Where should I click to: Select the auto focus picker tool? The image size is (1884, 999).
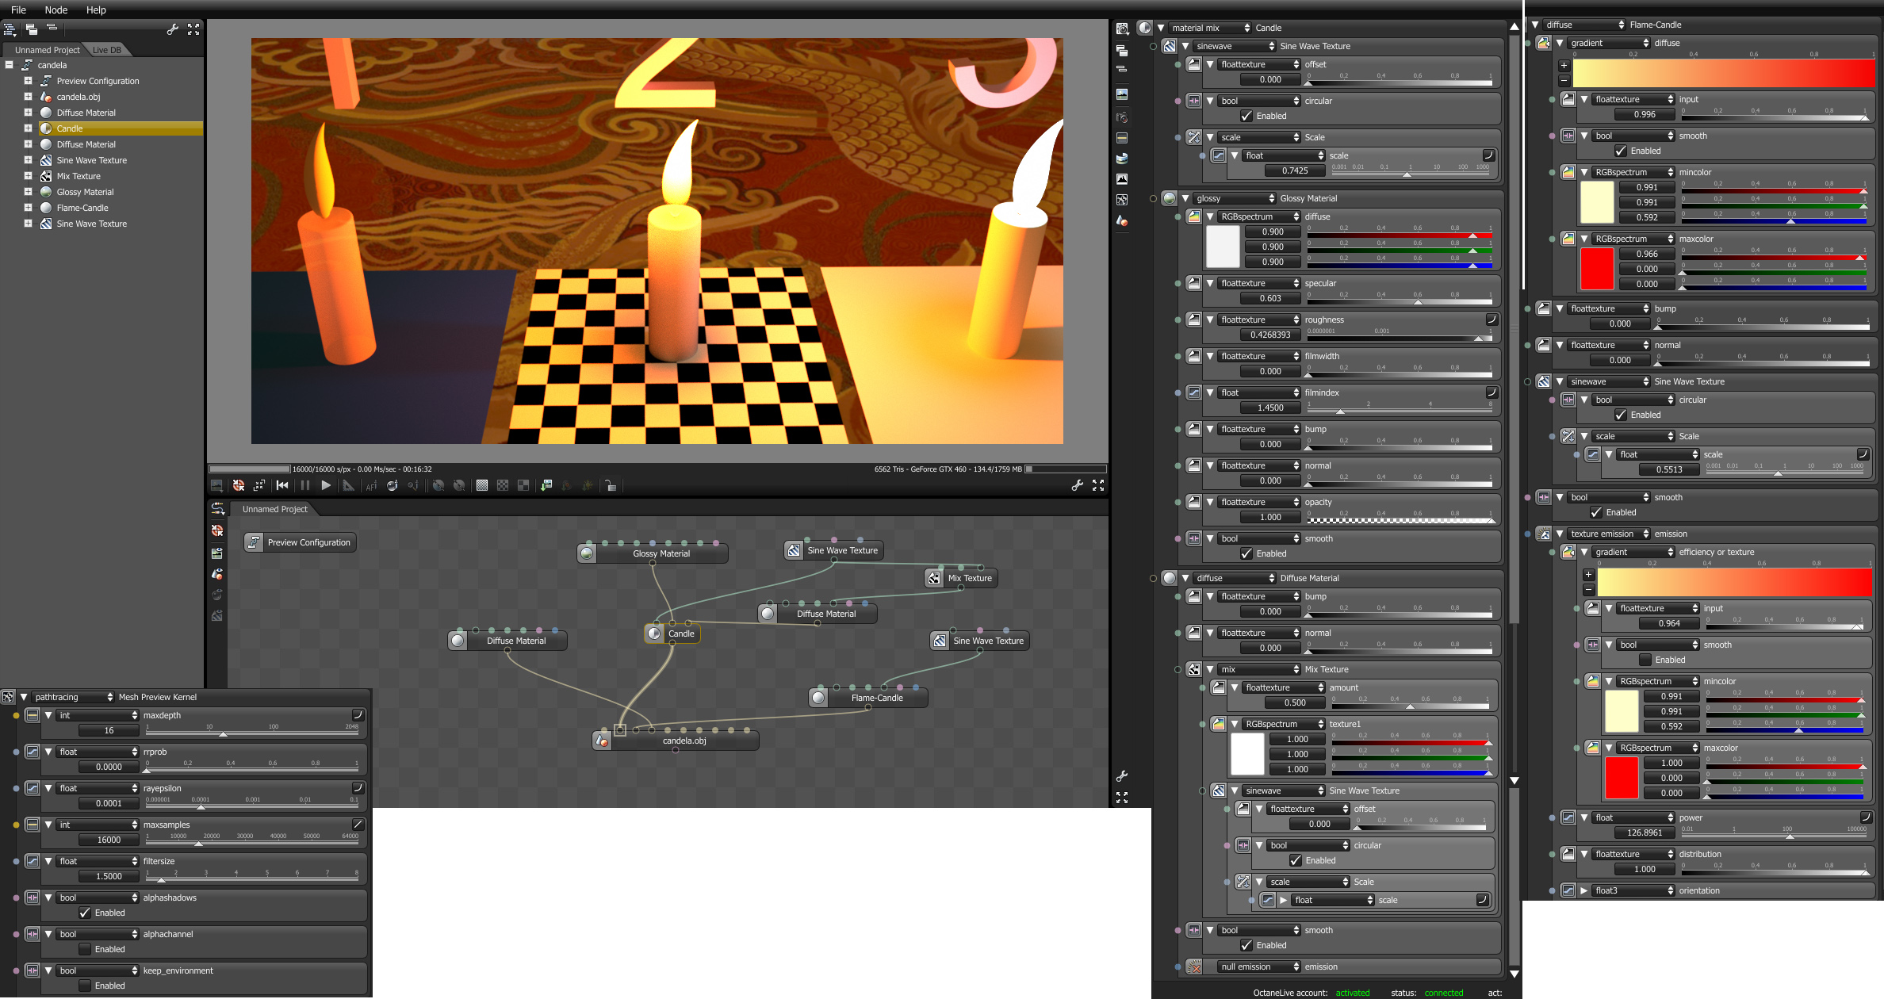pos(371,486)
